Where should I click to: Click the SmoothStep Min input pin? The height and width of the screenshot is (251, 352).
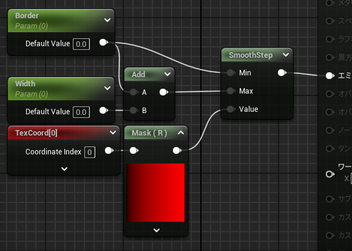pyautogui.click(x=231, y=72)
